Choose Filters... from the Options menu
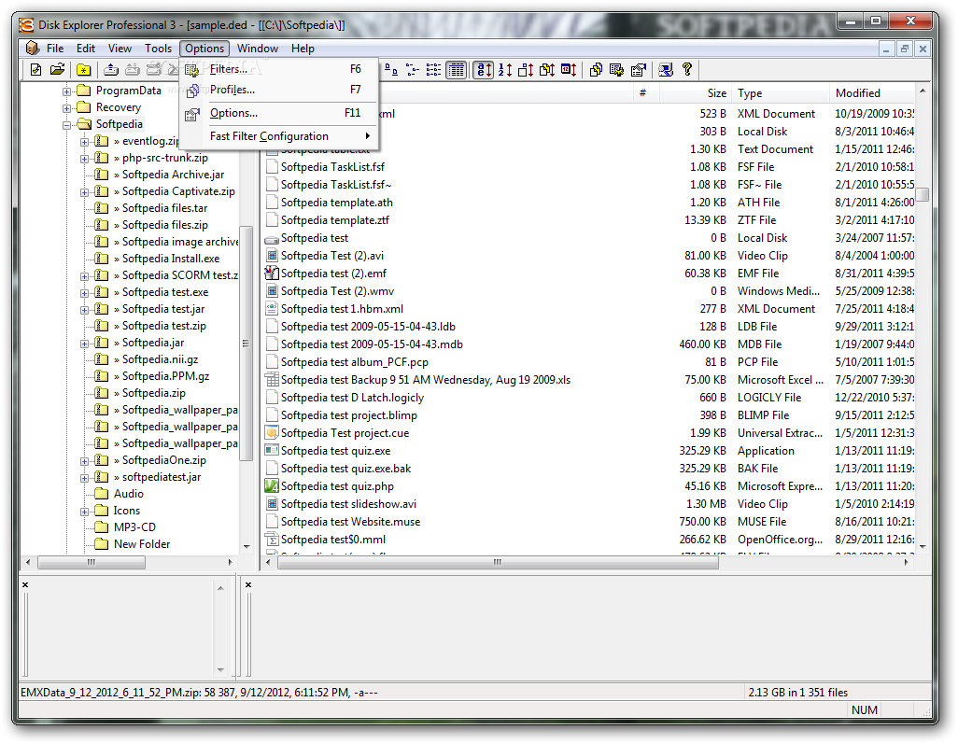This screenshot has width=958, height=744. click(x=280, y=69)
